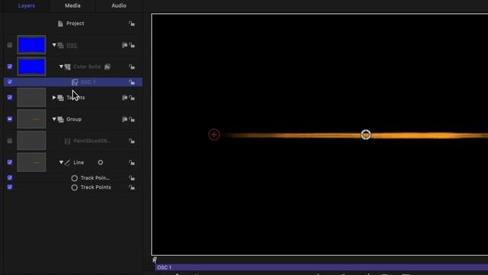Enable the PaintSliced09 layer checkbox

pyautogui.click(x=10, y=141)
